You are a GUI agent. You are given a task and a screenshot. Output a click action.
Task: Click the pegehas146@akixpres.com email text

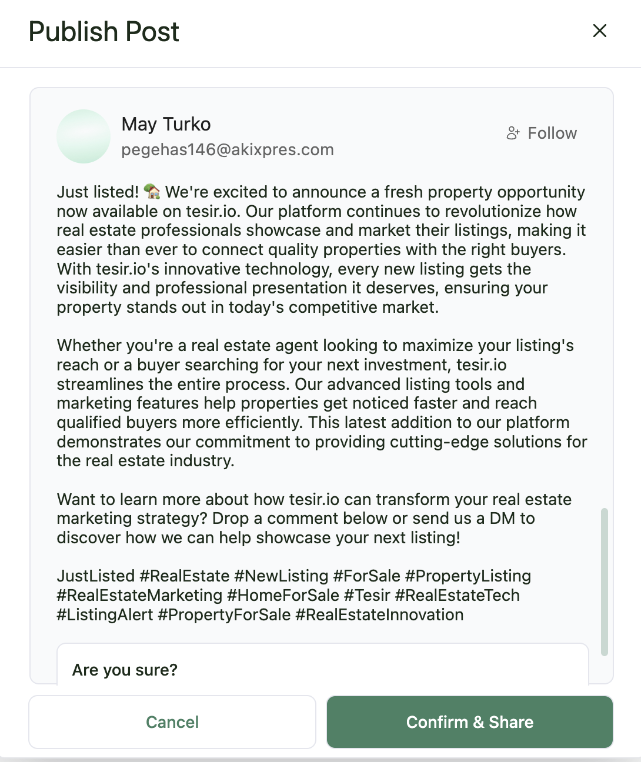coord(228,150)
